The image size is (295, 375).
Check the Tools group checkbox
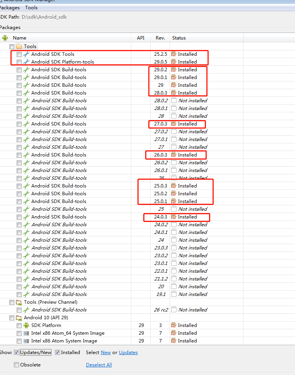coord(12,46)
